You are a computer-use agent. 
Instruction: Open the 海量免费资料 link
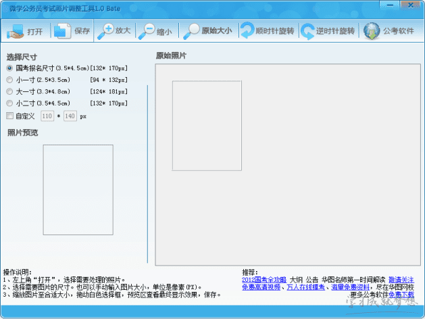(350, 287)
